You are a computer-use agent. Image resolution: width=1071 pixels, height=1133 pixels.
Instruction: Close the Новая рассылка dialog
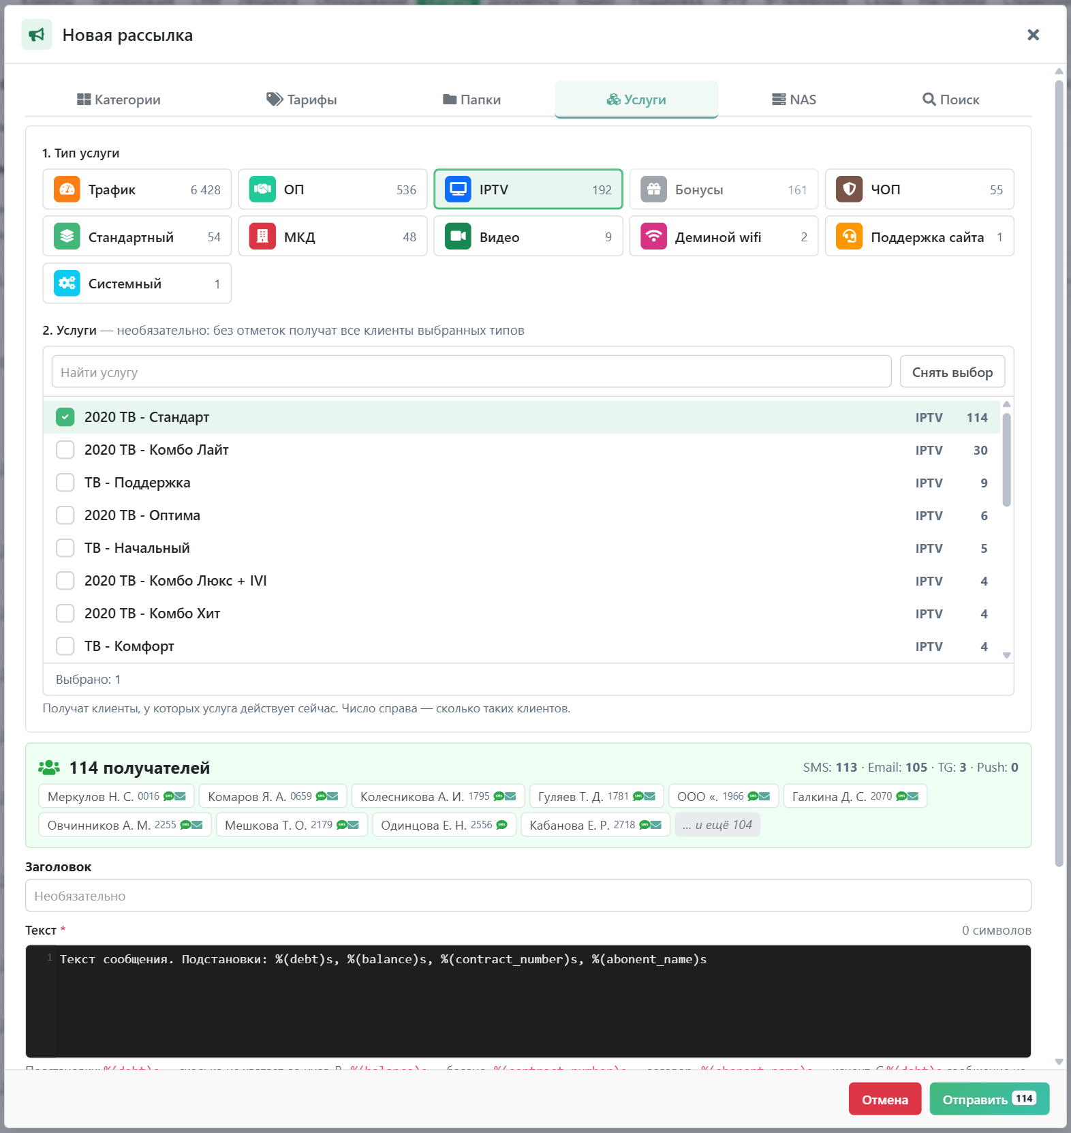[x=1033, y=35]
